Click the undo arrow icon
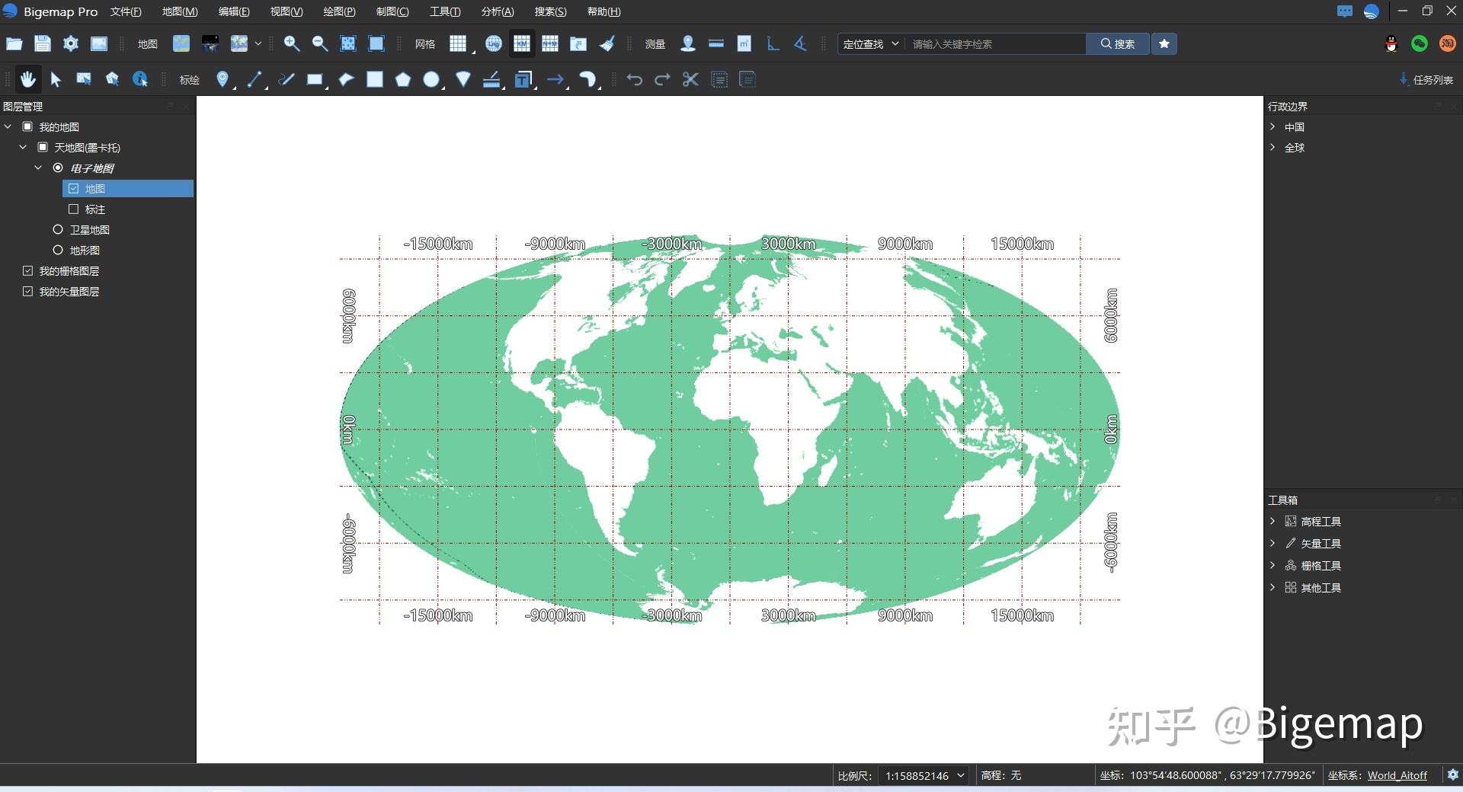Image resolution: width=1463 pixels, height=792 pixels. pyautogui.click(x=634, y=79)
